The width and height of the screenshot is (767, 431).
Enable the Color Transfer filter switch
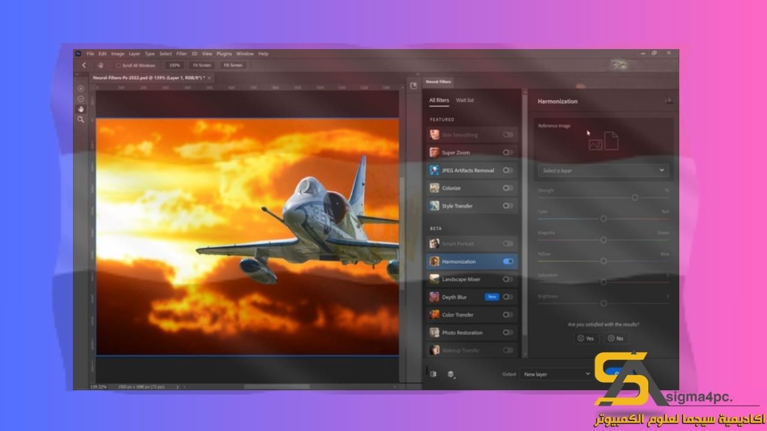[x=508, y=315]
